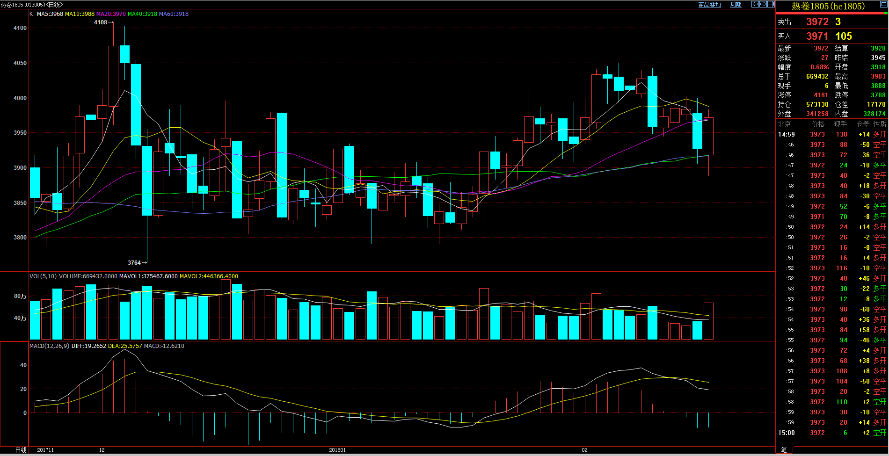Select the magenta MA20:3970 indicator label
This screenshot has width=889, height=456.
click(111, 14)
